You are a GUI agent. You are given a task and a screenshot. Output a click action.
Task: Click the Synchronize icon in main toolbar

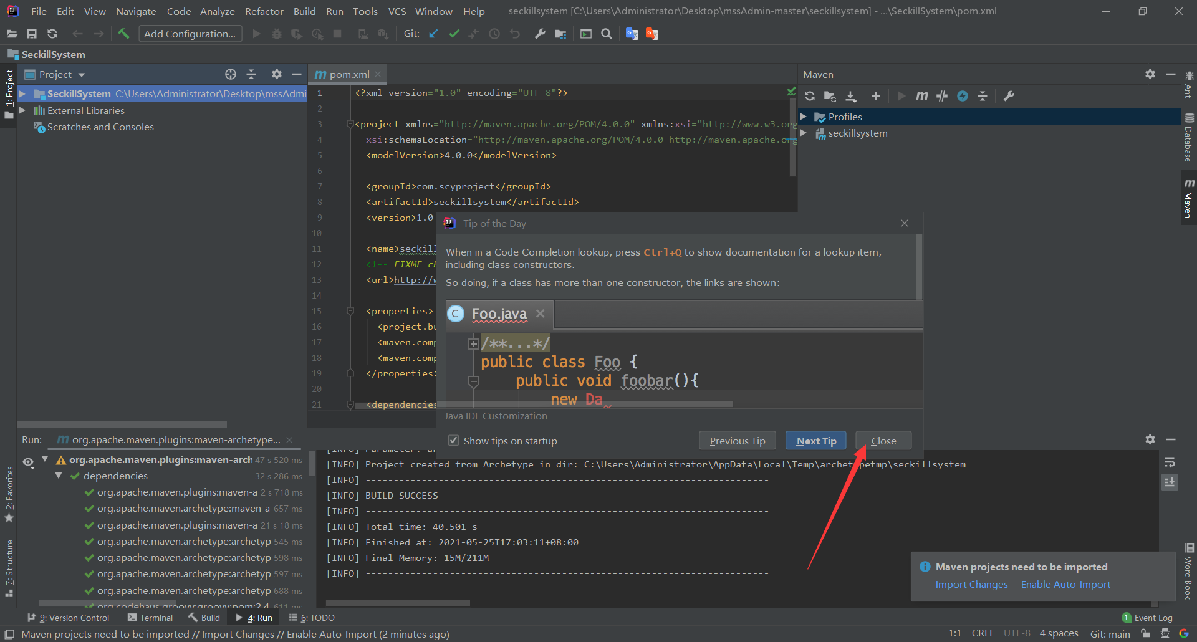[52, 34]
